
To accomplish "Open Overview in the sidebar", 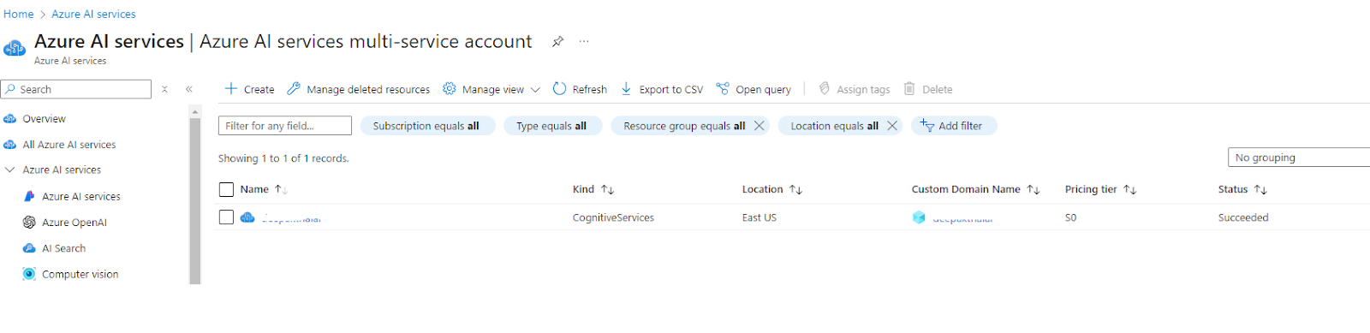I will pyautogui.click(x=44, y=119).
